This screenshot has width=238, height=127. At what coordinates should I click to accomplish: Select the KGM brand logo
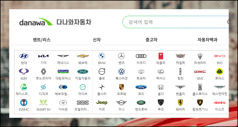24,72
